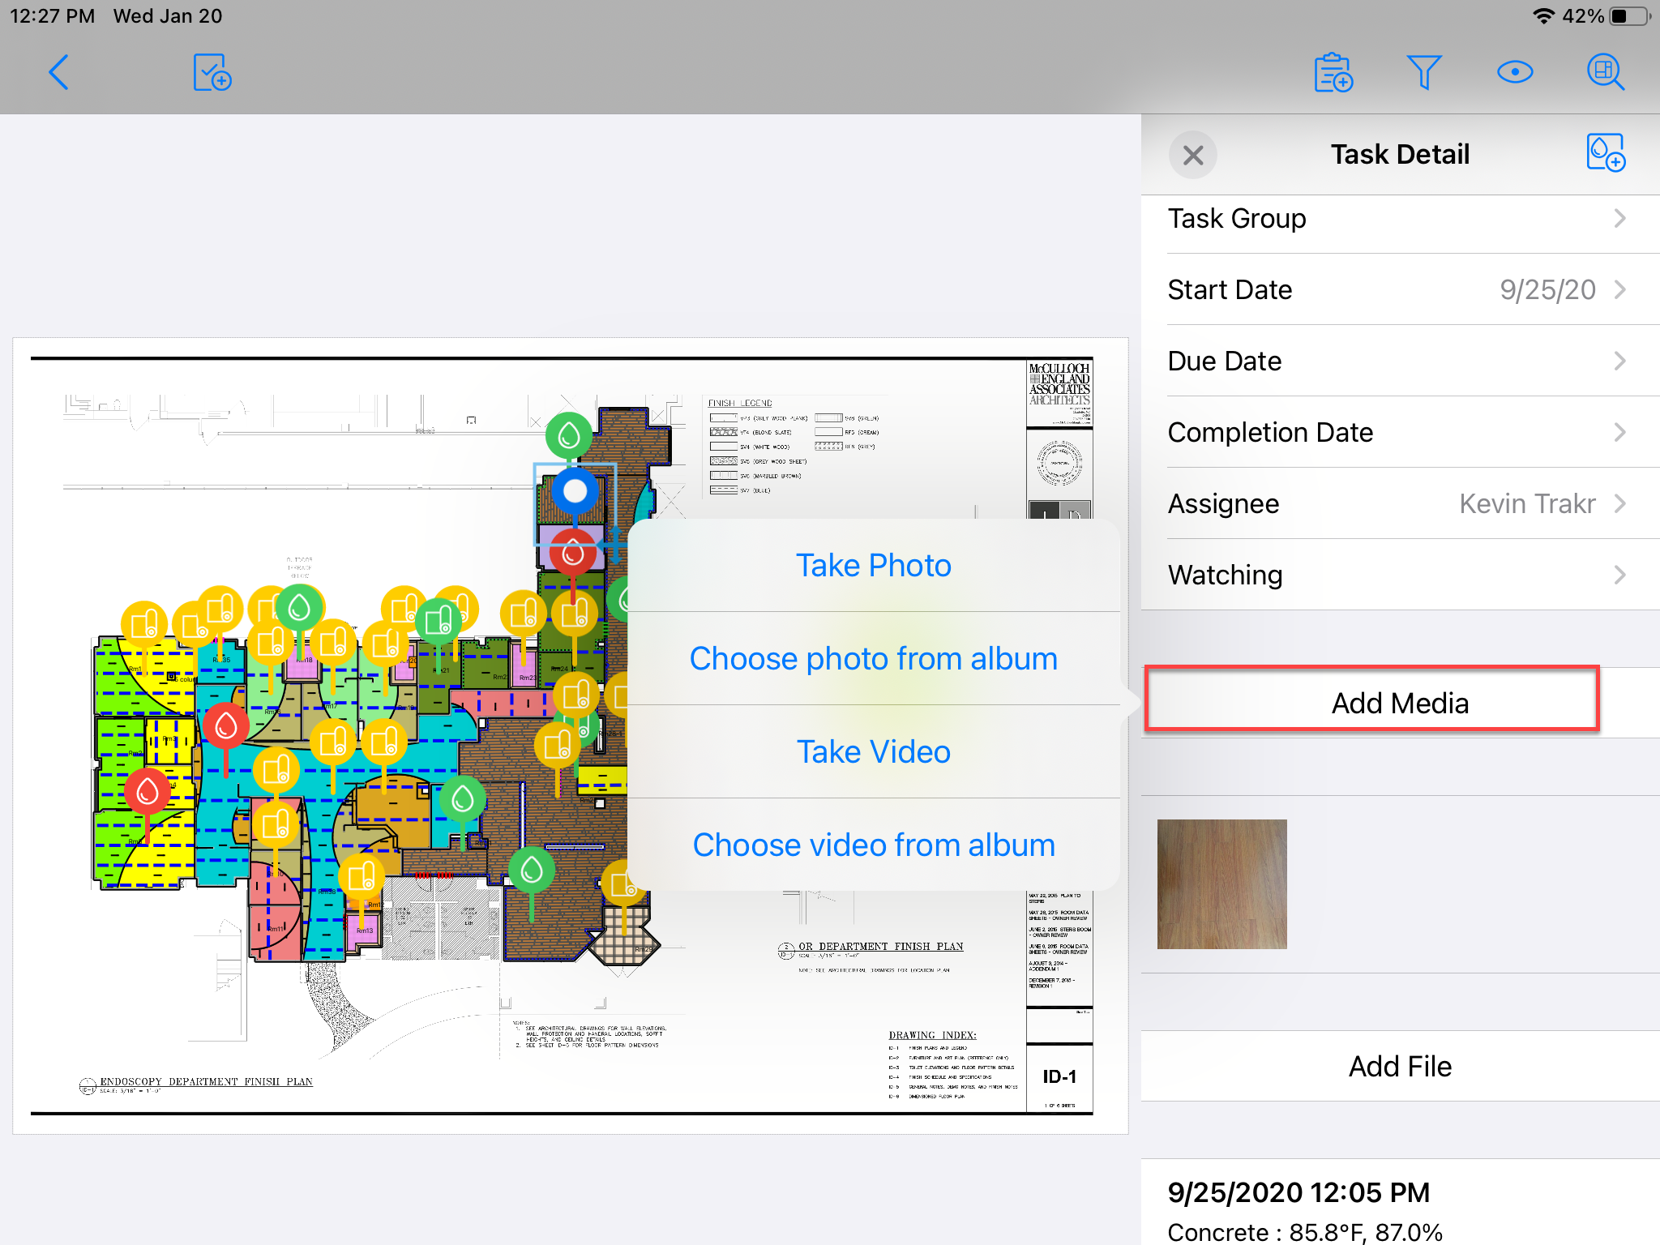Viewport: 1660px width, 1245px height.
Task: Open Completion Date row
Action: pos(1400,433)
